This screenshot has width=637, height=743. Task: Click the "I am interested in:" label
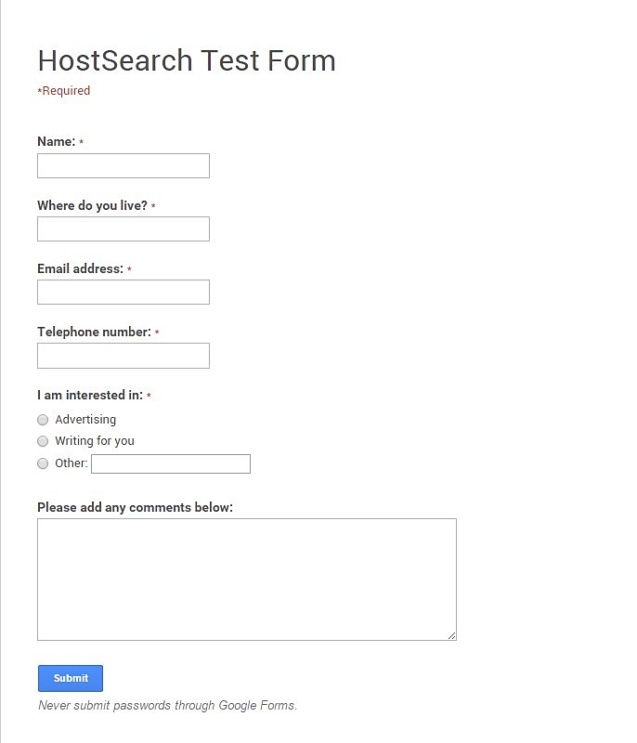[89, 395]
